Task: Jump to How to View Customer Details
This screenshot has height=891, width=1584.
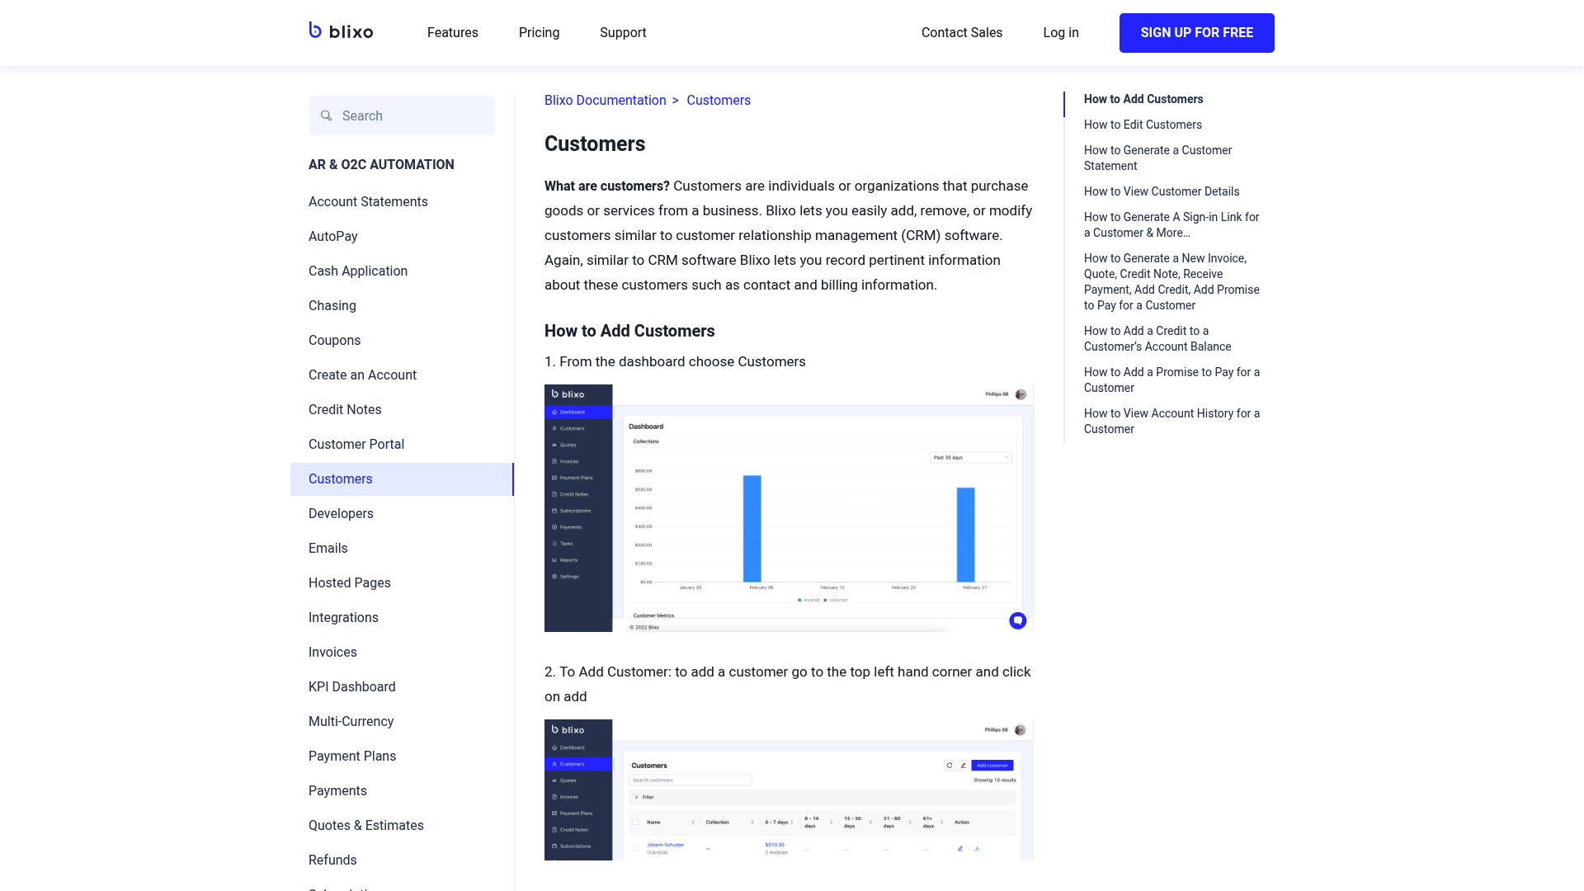Action: tap(1162, 191)
